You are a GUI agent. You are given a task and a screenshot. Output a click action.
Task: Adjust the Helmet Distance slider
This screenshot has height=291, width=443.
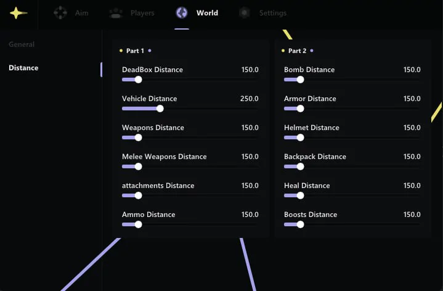[300, 137]
